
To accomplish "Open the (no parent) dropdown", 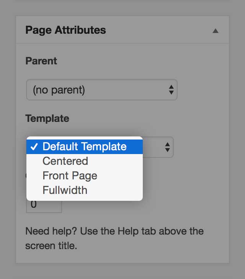I will pos(102,90).
